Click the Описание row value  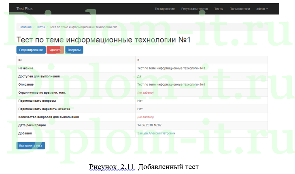pyautogui.click(x=171, y=84)
